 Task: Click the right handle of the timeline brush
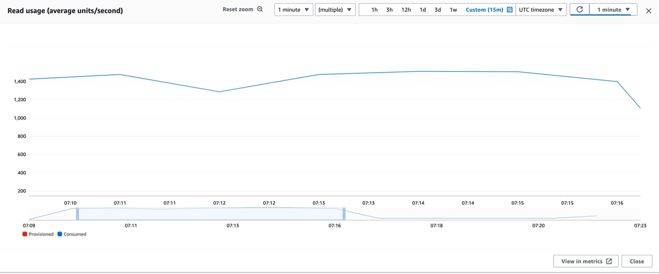click(x=344, y=213)
